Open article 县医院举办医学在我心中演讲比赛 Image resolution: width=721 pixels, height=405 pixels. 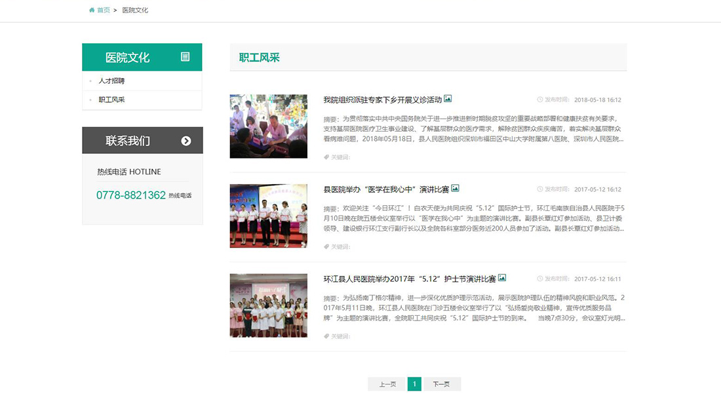[x=383, y=189]
